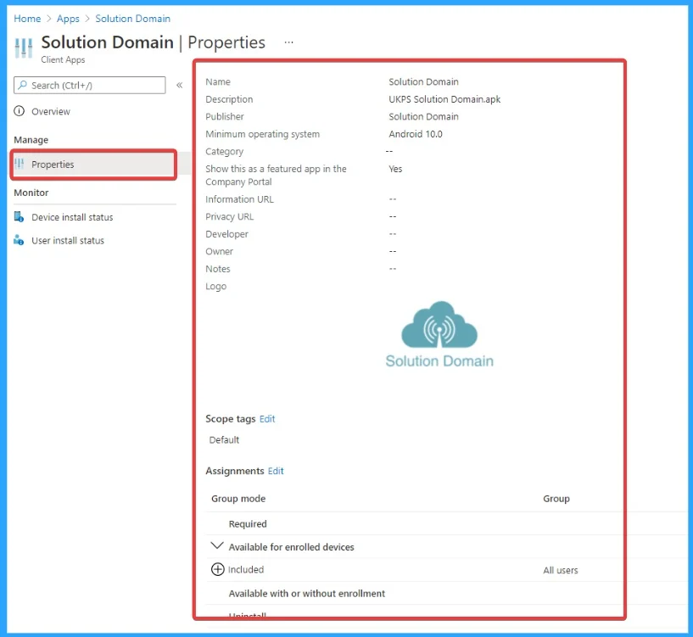Click the All users group value

click(x=560, y=570)
